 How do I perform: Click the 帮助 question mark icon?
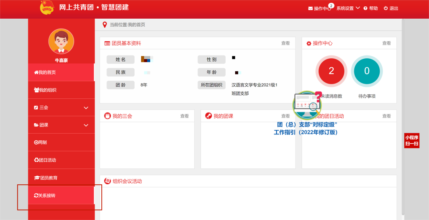365,8
